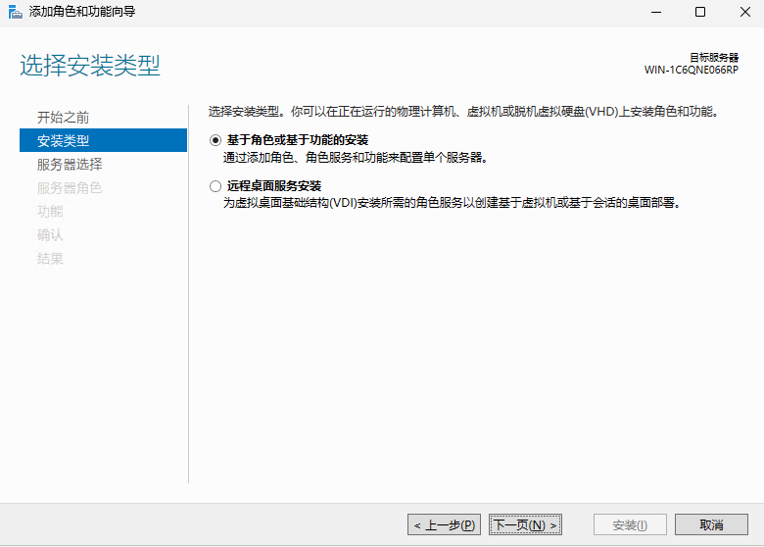The width and height of the screenshot is (764, 547).
Task: Click the 服务器角色 step in the sidebar
Action: [70, 187]
